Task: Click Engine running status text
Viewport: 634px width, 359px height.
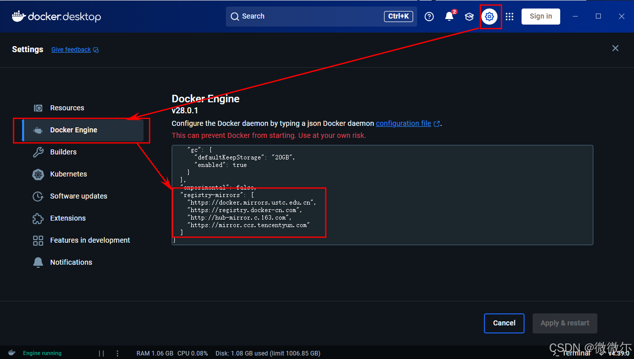Action: (42, 353)
